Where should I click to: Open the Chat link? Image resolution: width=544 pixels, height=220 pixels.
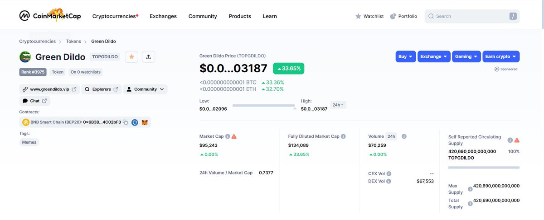click(34, 101)
